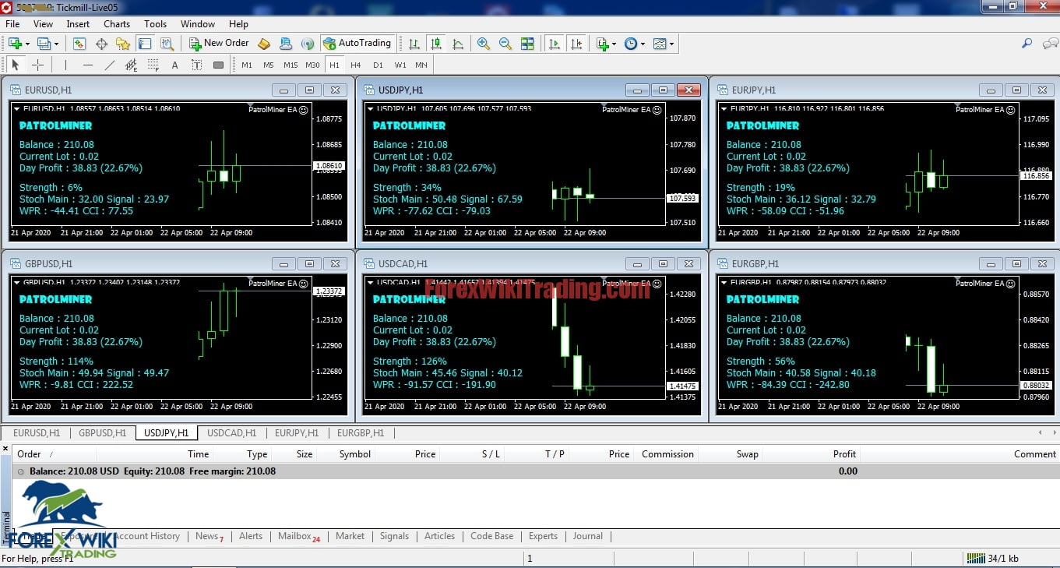1060x568 pixels.
Task: Select the Crosshair tool
Action: (37, 65)
